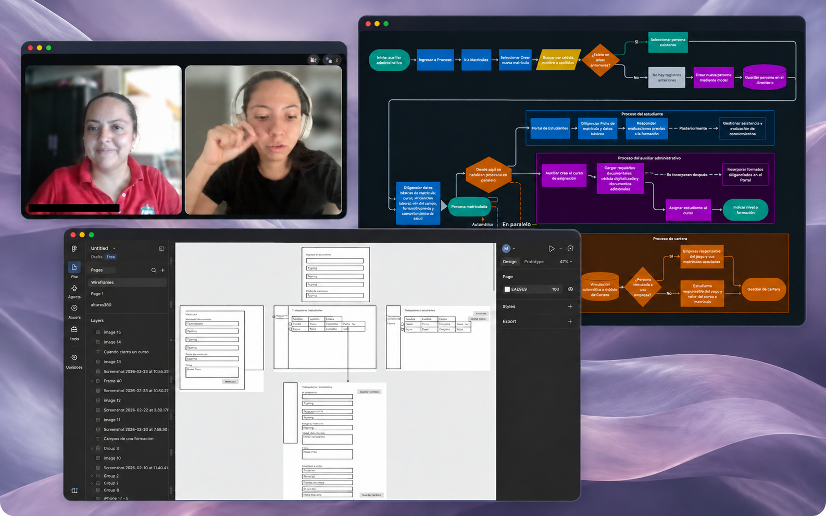Screen dimensions: 826x516
Task: Click the icon at sidebar bottom-left corner
Action: (74, 491)
